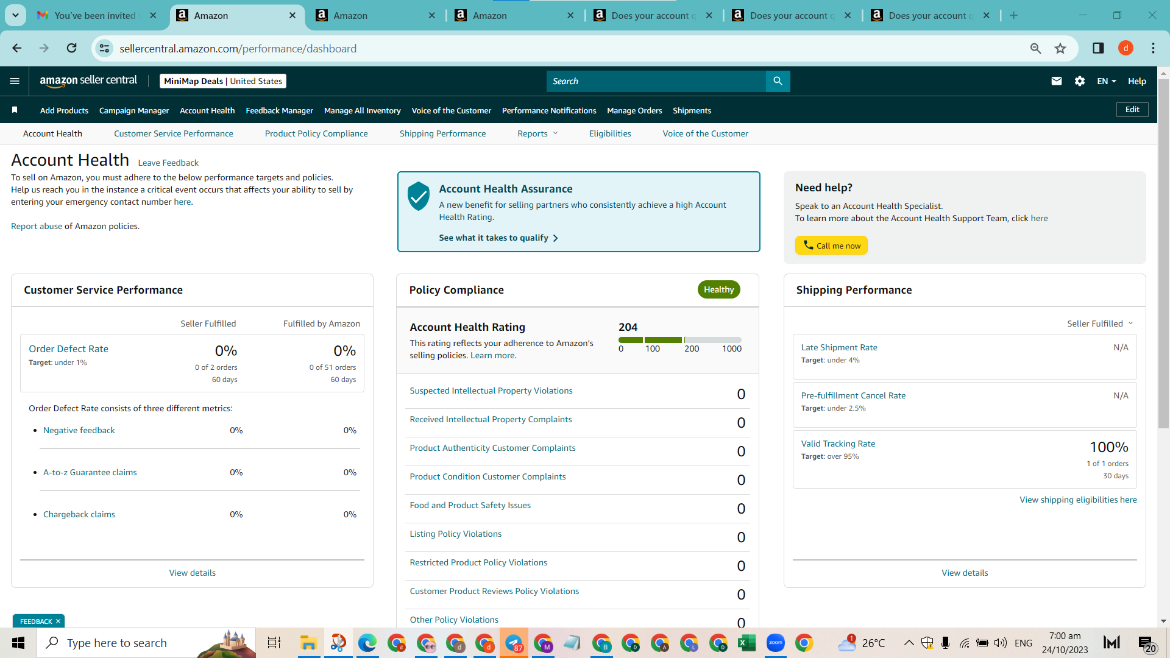Screen dimensions: 1170x658
Task: Open Campaign Manager in the top navigation
Action: point(134,110)
